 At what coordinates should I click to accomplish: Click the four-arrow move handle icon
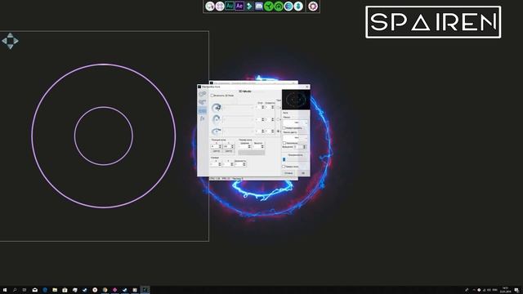[10, 41]
